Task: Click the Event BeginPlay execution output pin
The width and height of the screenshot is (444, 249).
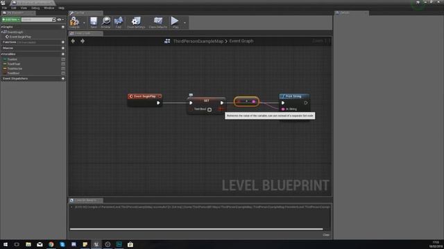Action: 158,103
